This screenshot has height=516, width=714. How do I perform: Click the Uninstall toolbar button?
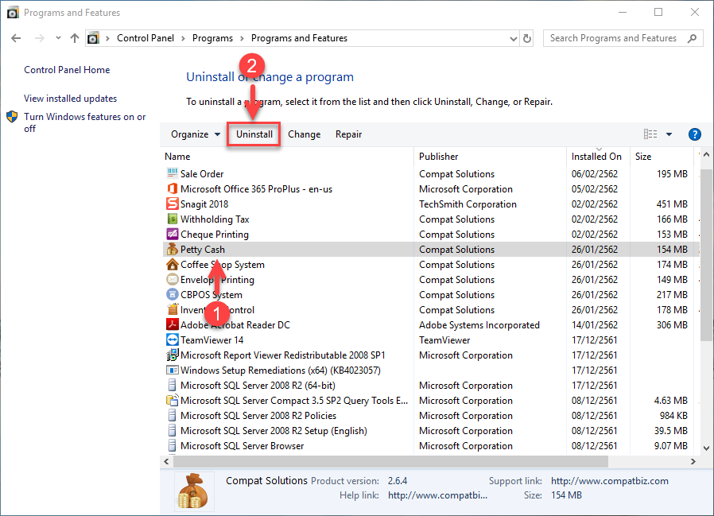pyautogui.click(x=254, y=134)
